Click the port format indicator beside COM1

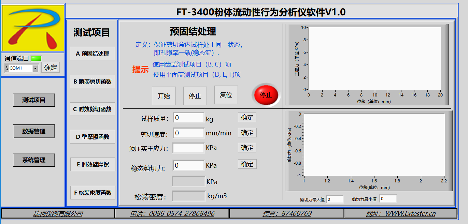tap(6, 69)
